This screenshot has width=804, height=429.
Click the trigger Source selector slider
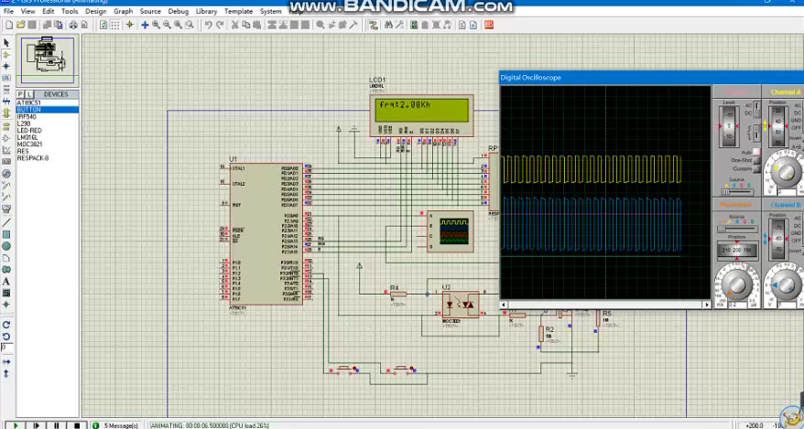coord(737,192)
